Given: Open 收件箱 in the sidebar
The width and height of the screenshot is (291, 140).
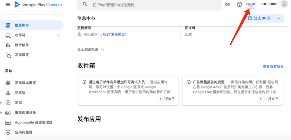Looking at the screenshot, I should [x=20, y=35].
